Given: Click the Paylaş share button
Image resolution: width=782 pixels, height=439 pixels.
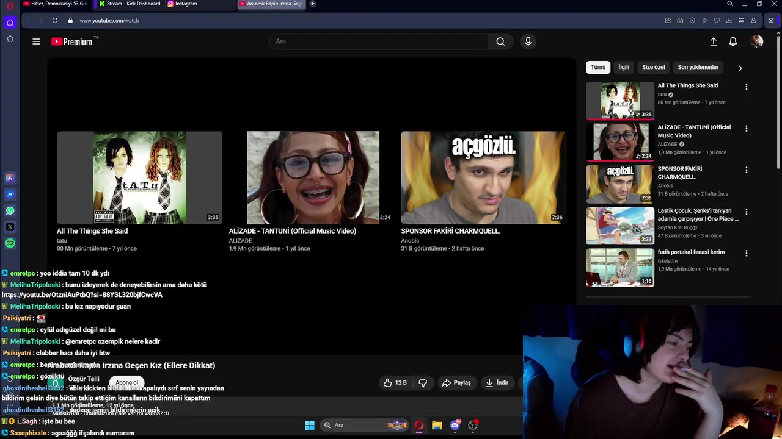Looking at the screenshot, I should click(456, 383).
